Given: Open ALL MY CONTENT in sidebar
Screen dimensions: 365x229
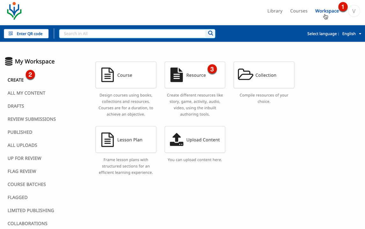Looking at the screenshot, I should pos(26,93).
